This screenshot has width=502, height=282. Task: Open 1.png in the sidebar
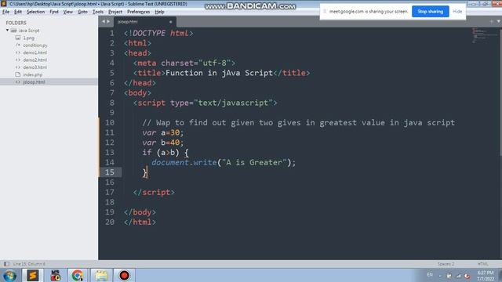28,38
